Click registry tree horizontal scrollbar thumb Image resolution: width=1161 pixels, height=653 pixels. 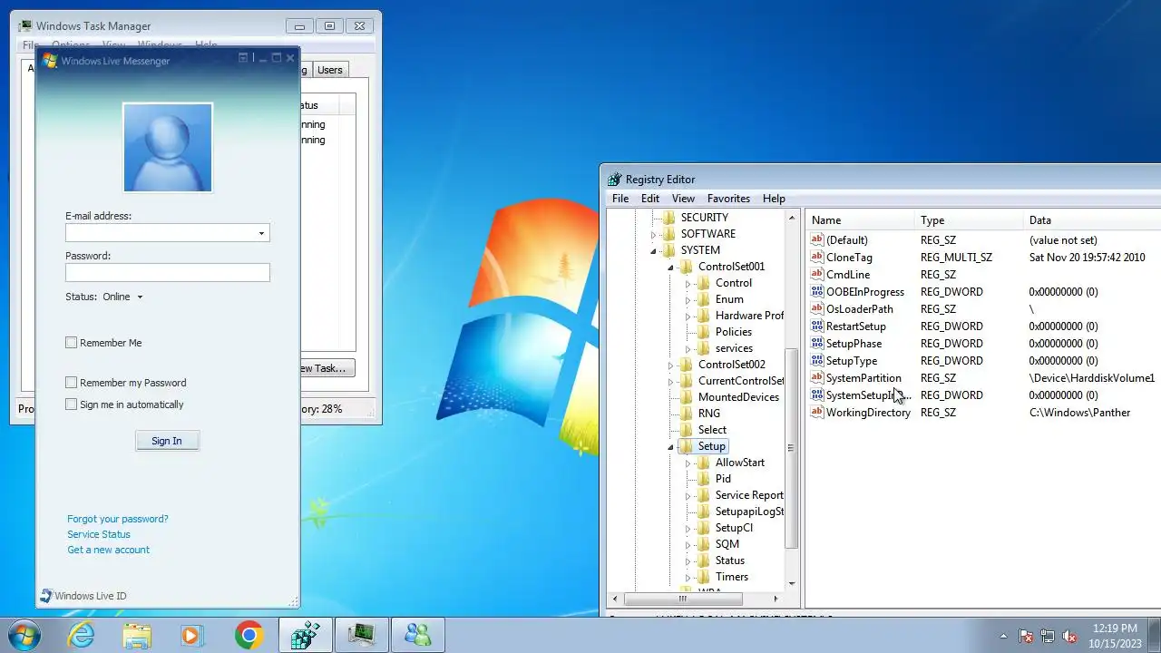683,599
